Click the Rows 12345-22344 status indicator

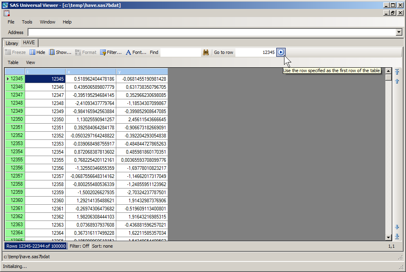35,246
